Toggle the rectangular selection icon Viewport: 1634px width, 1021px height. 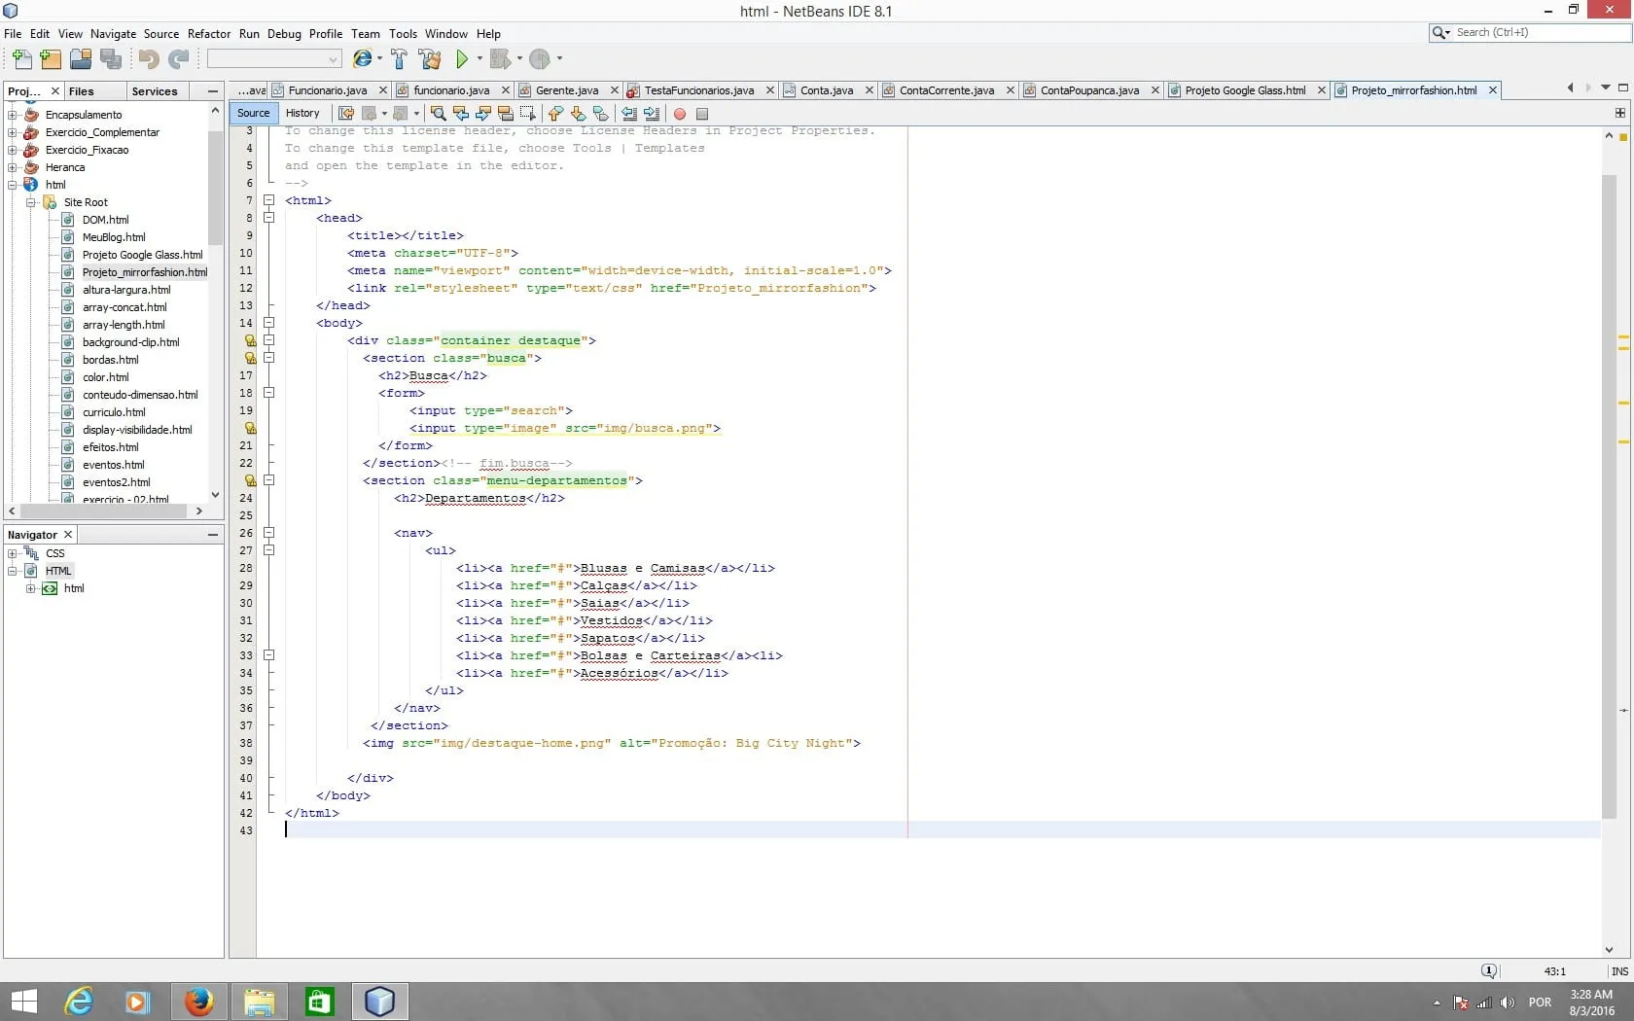pos(527,114)
